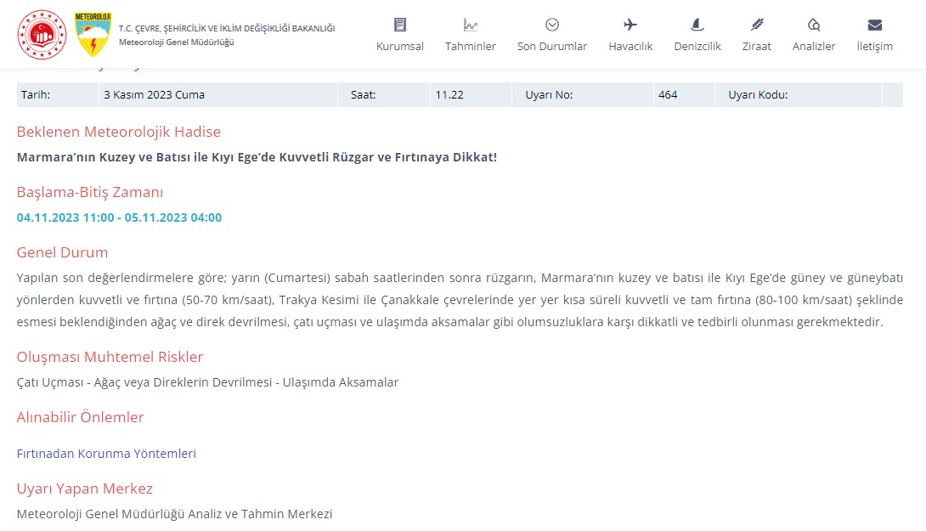Open the Analizler menu label
This screenshot has width=926, height=531.
[x=814, y=46]
